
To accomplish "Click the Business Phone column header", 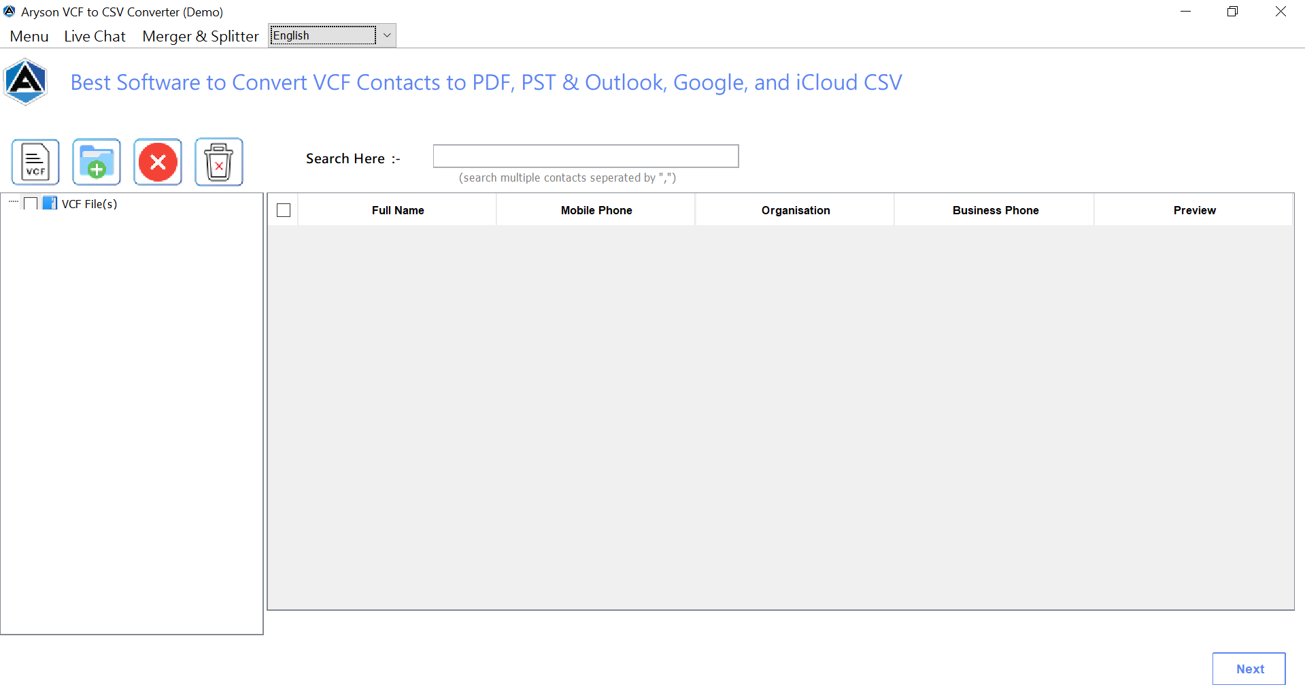I will [996, 210].
